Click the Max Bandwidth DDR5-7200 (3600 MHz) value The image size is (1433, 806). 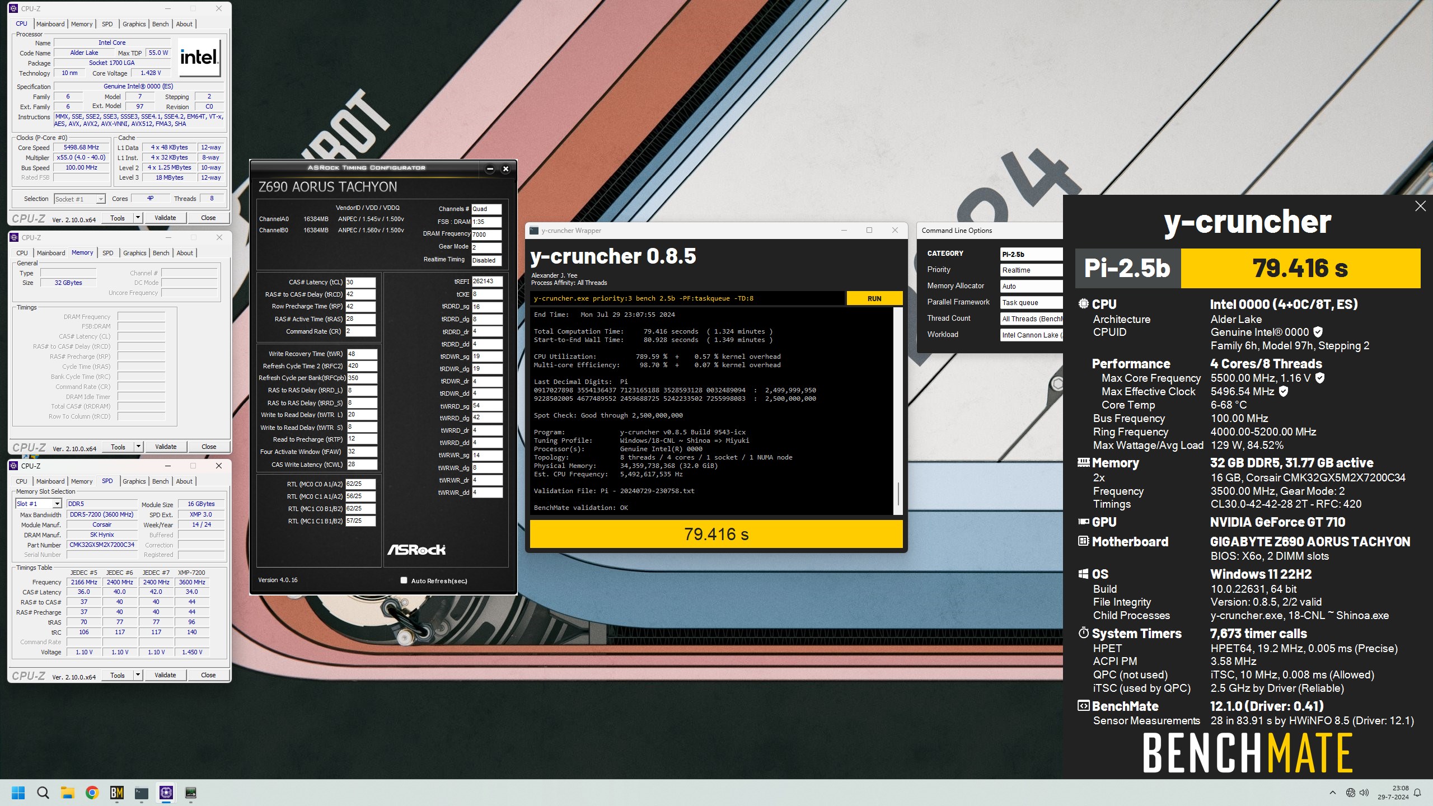click(102, 514)
